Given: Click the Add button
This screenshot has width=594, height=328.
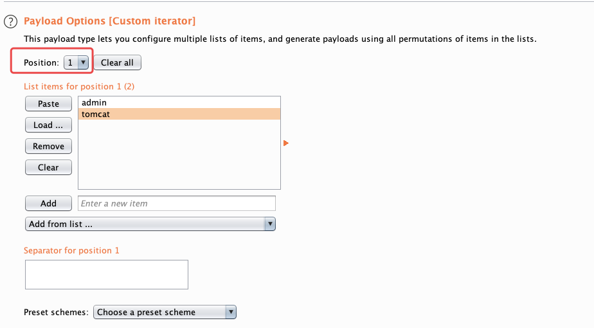Looking at the screenshot, I should (x=48, y=203).
